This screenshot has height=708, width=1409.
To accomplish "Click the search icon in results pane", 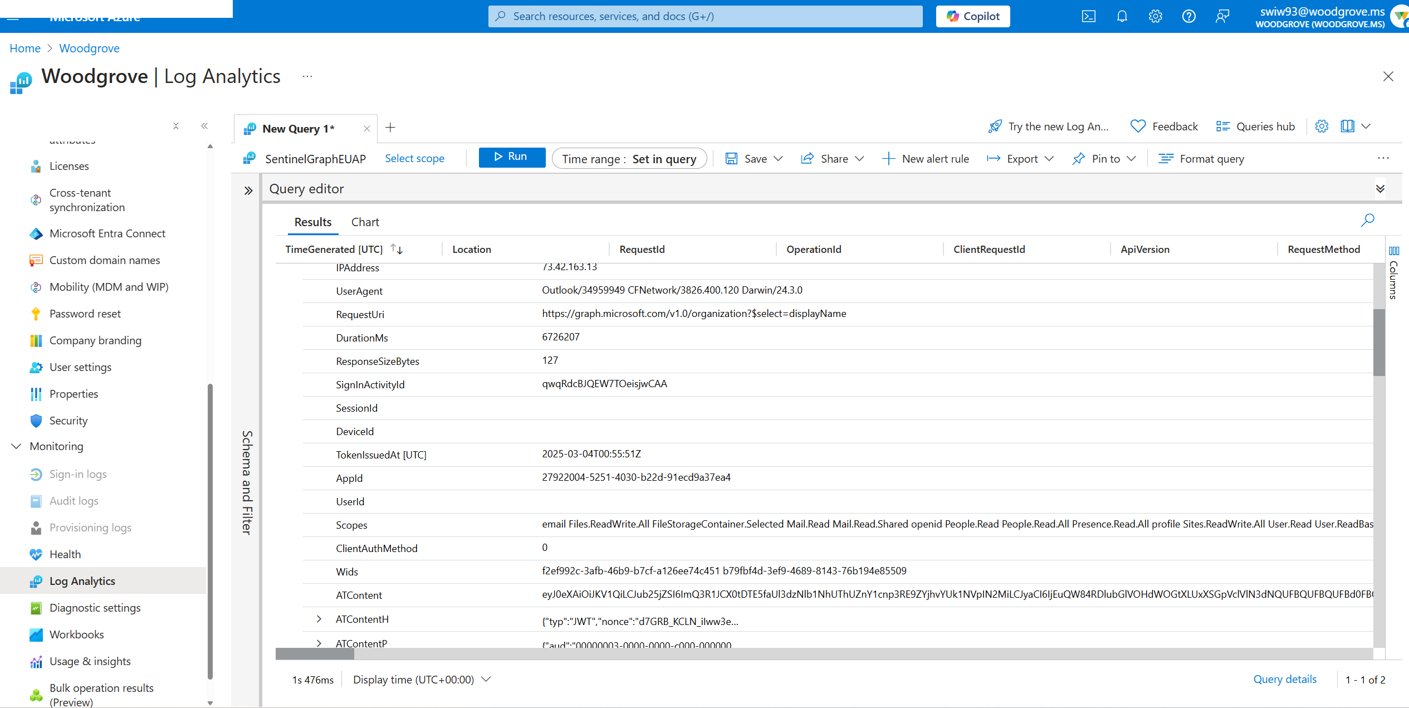I will click(1367, 221).
